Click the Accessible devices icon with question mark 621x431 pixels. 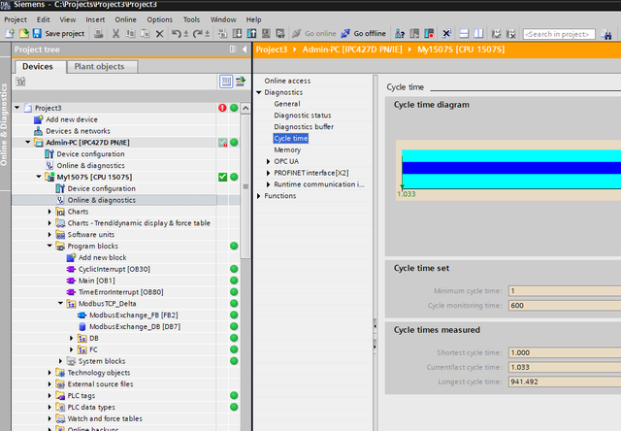[x=399, y=34]
